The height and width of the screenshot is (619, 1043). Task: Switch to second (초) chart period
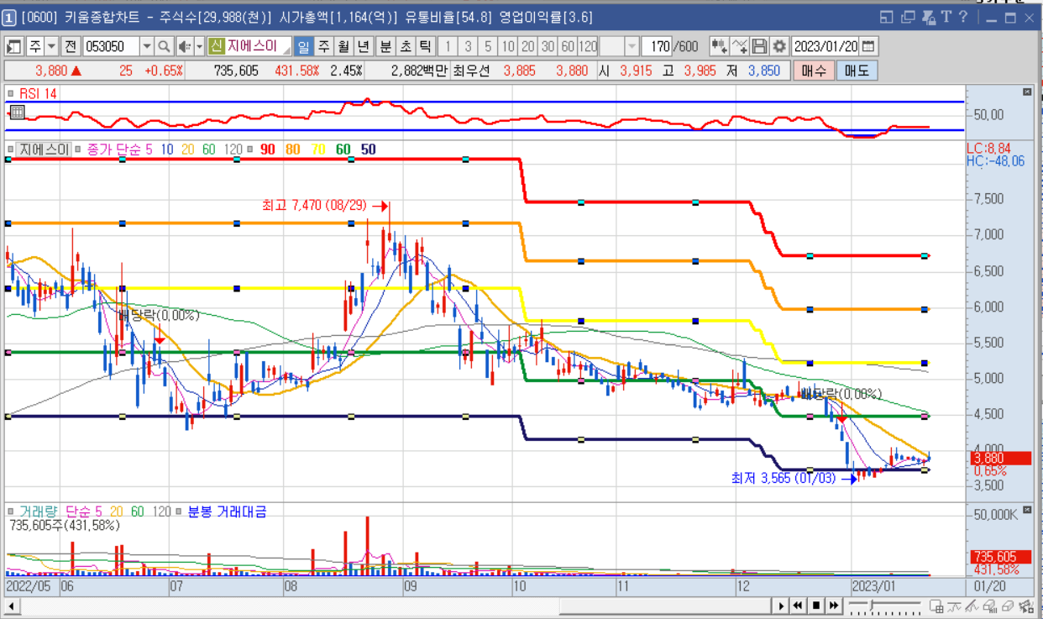pos(406,46)
